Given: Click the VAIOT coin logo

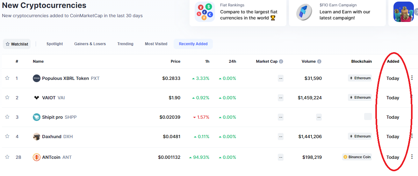Looking at the screenshot, I should (37, 98).
